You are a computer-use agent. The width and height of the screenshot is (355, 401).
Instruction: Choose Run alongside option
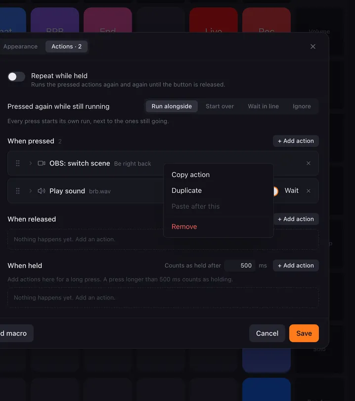[172, 106]
